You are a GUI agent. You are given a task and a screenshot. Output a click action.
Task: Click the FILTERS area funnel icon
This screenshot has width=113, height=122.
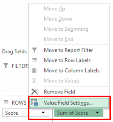click(x=6, y=65)
